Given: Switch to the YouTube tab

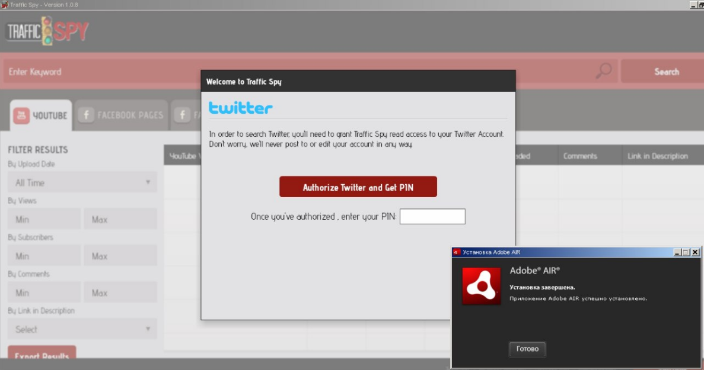Looking at the screenshot, I should [x=41, y=115].
